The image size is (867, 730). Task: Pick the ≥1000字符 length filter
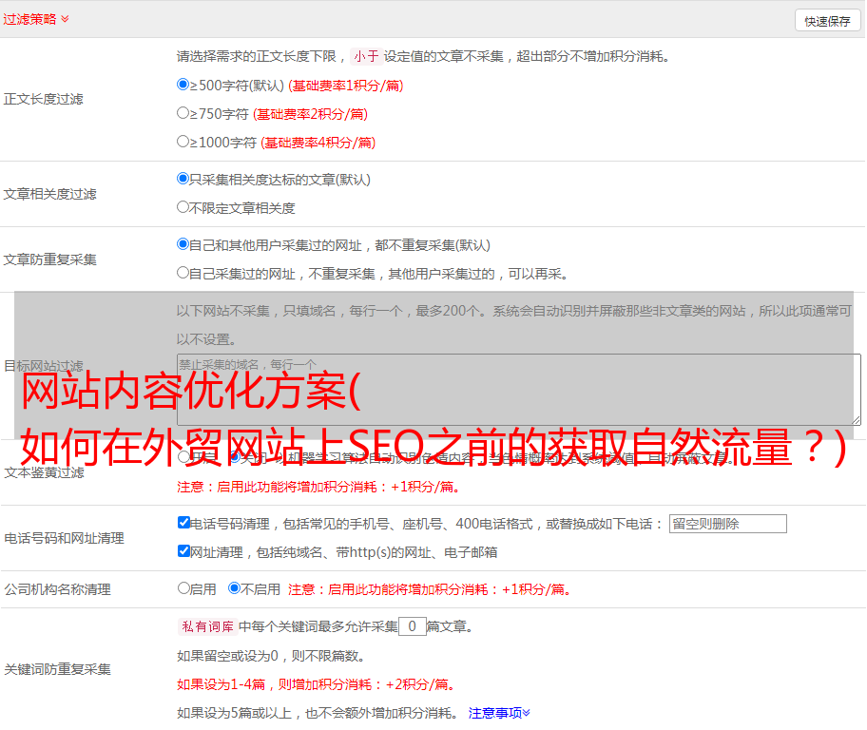(x=183, y=142)
